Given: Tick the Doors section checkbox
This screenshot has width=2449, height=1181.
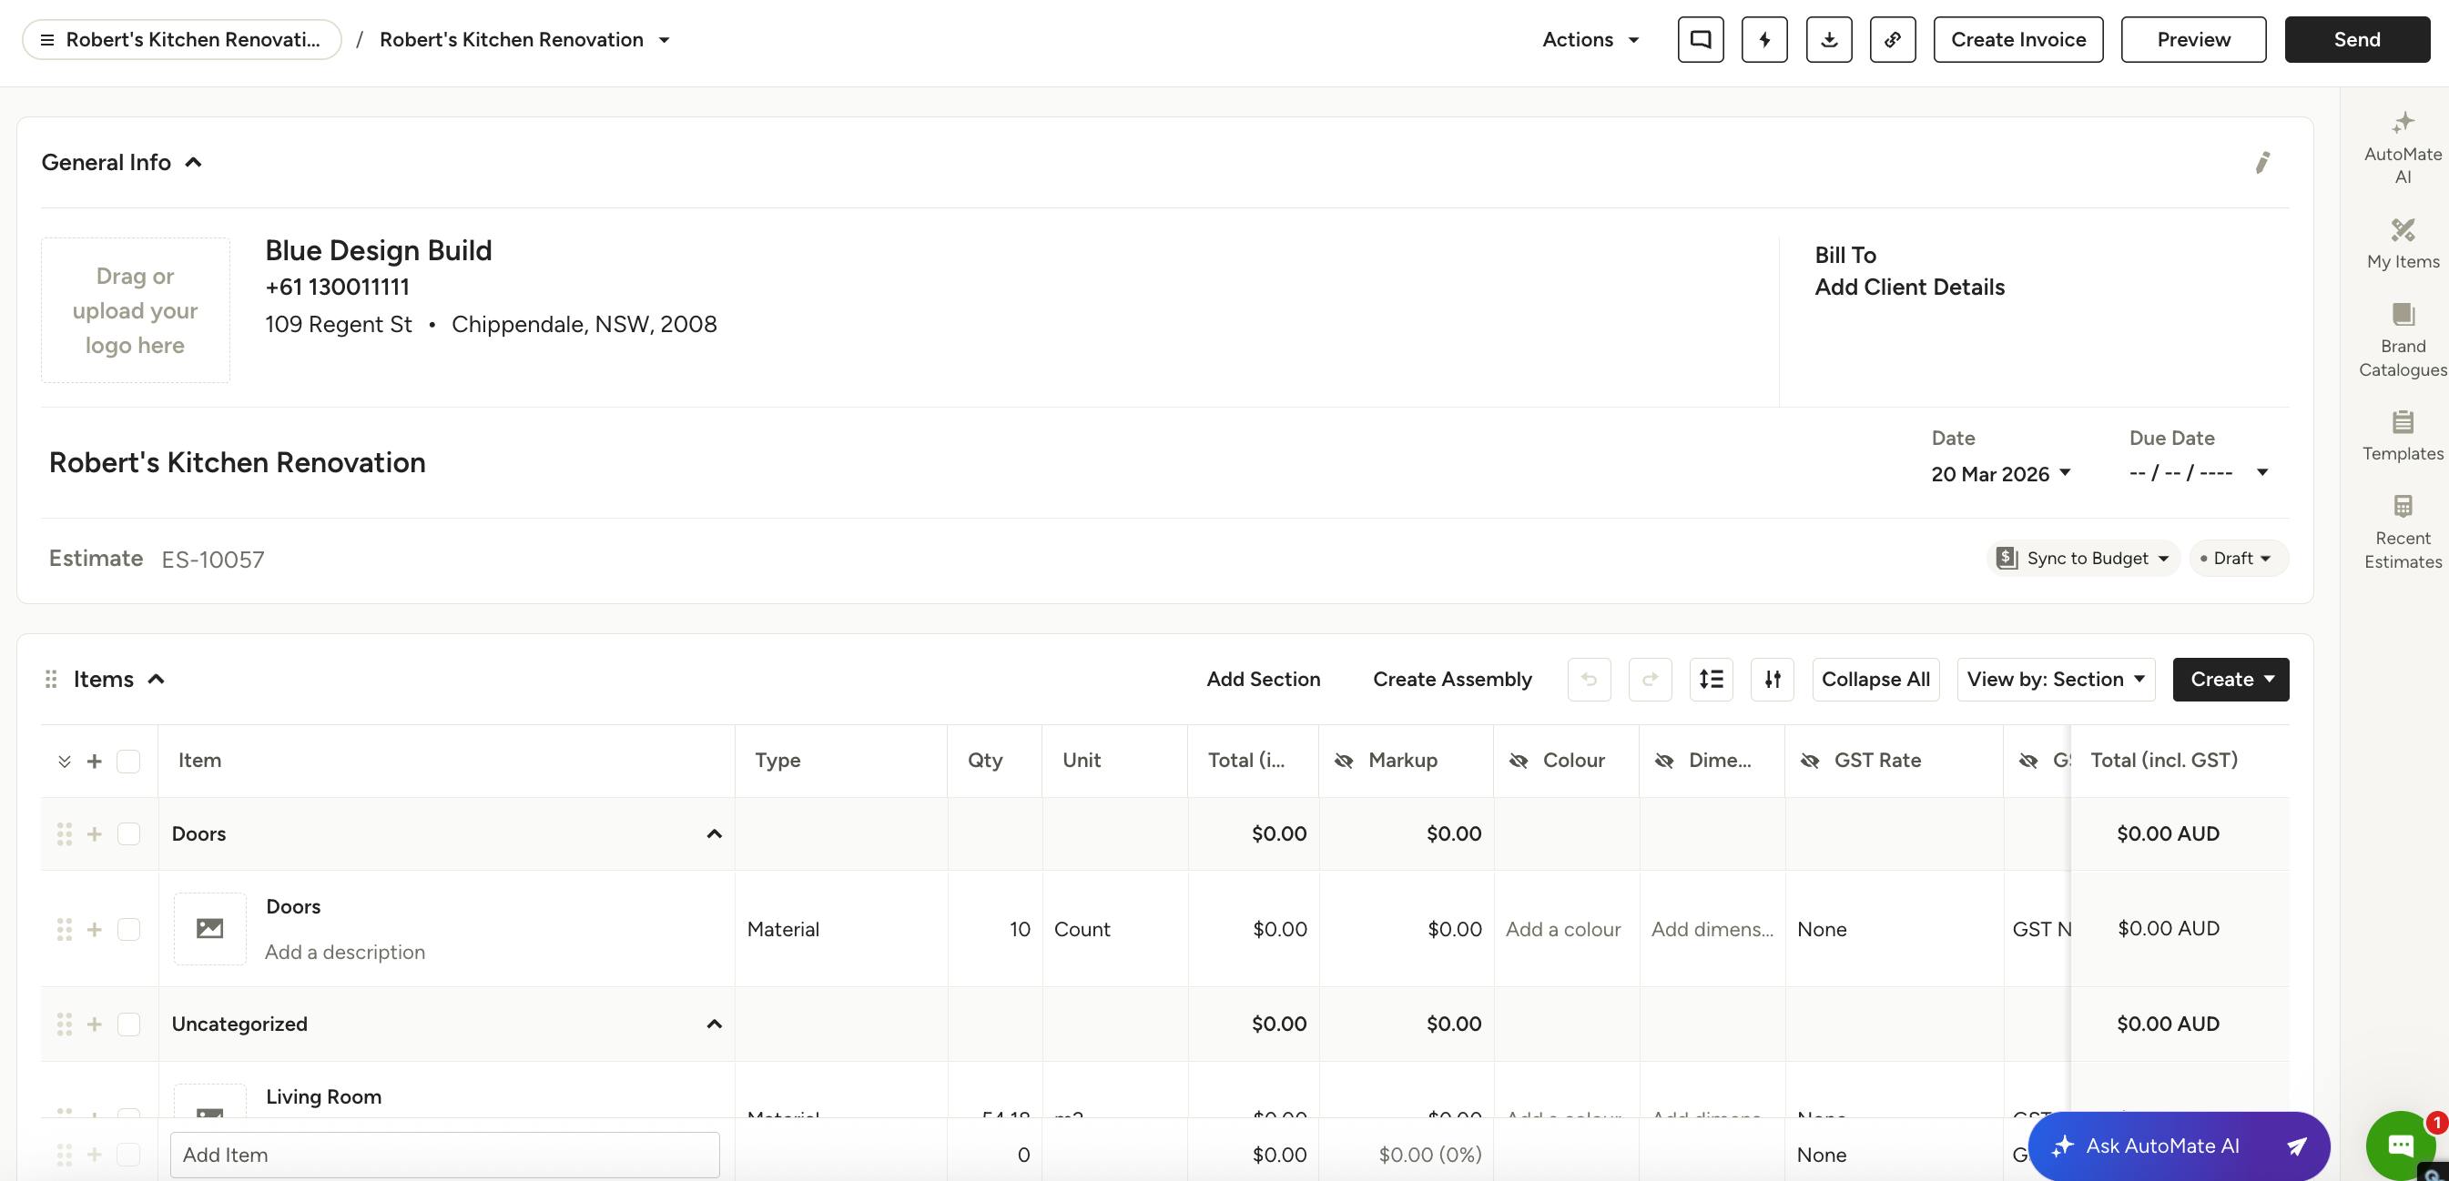Looking at the screenshot, I should click(x=128, y=834).
